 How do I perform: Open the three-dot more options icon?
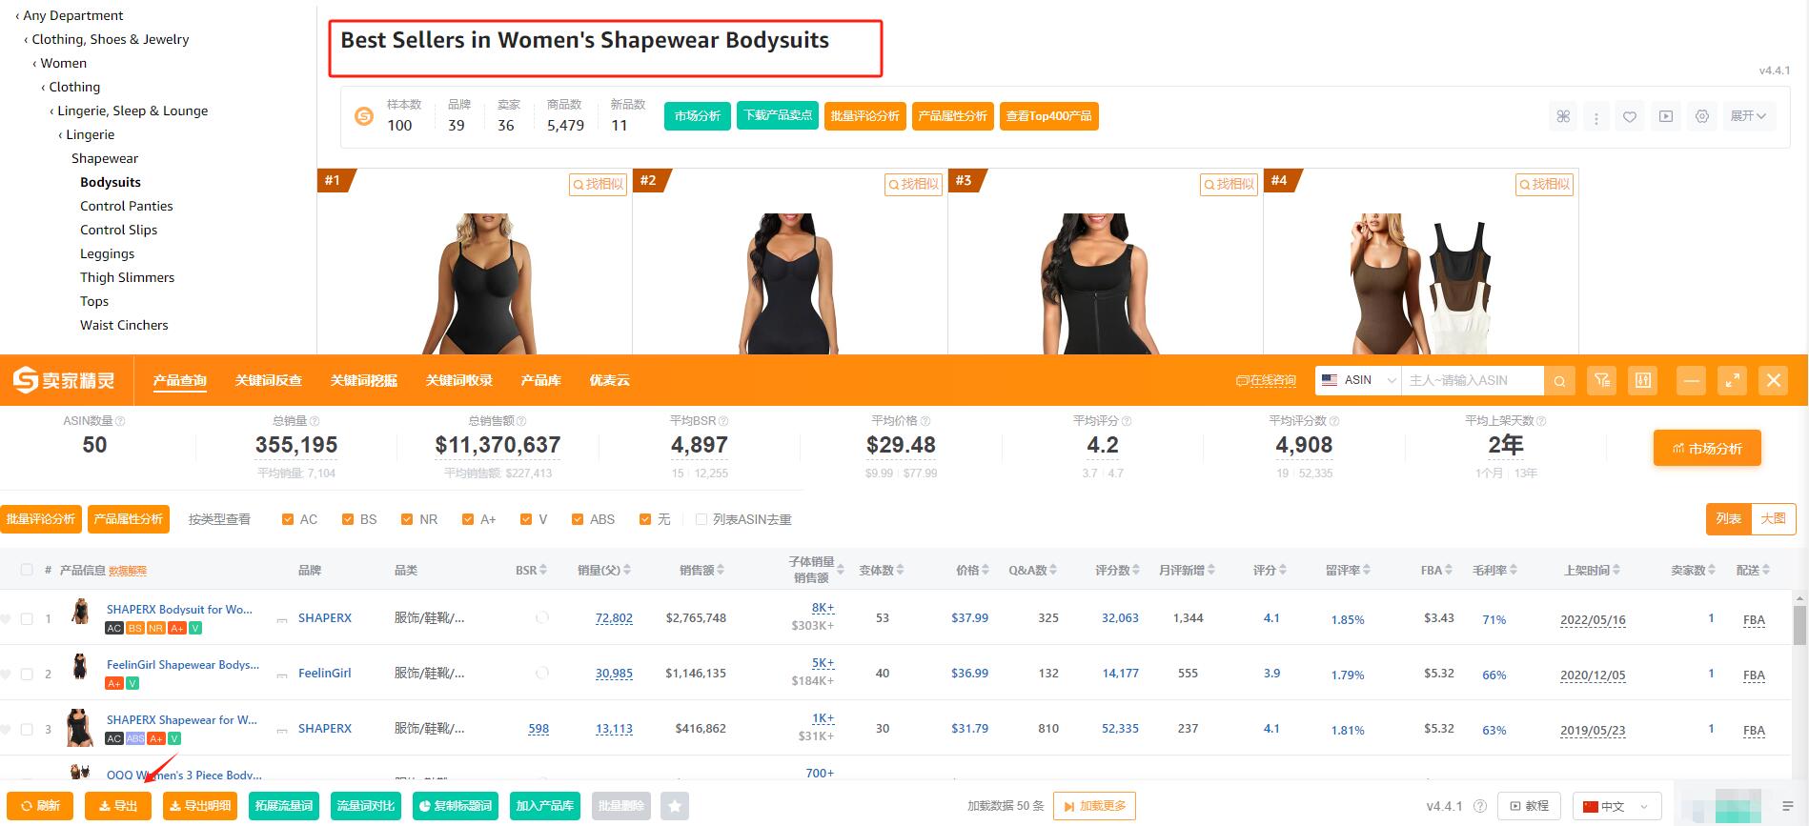tap(1596, 116)
